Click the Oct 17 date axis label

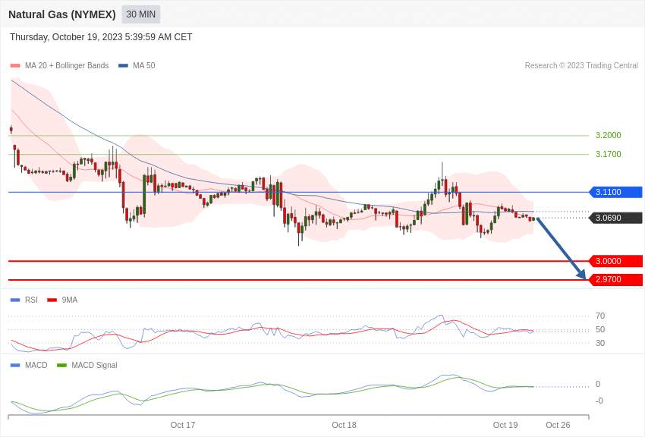[183, 425]
